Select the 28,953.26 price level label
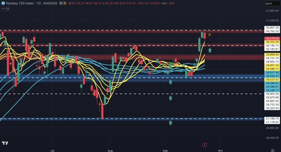The height and width of the screenshot is (152, 281). (x=272, y=94)
